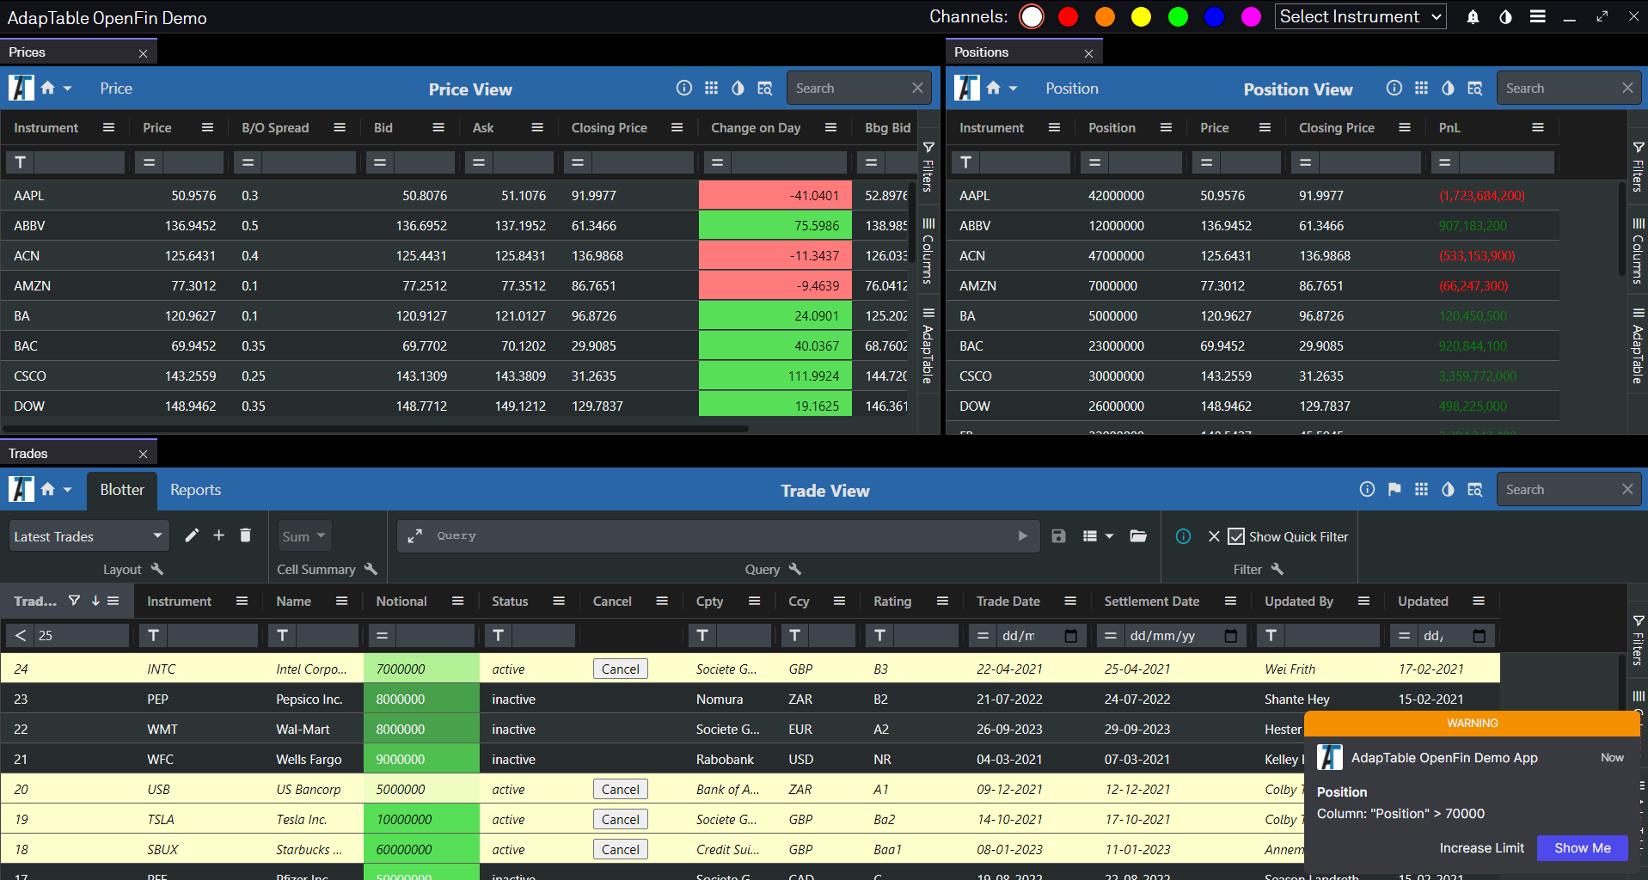Screen dimensions: 1648x880
Task: Open the folder icon next to Query bar
Action: [x=1138, y=535]
